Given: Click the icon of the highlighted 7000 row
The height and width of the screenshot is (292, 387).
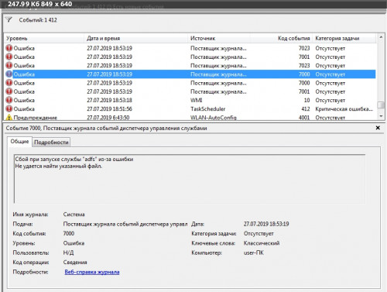Looking at the screenshot, I should pyautogui.click(x=9, y=74).
